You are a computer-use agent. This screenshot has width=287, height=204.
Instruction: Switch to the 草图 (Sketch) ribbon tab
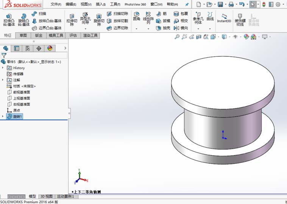pyautogui.click(x=23, y=36)
